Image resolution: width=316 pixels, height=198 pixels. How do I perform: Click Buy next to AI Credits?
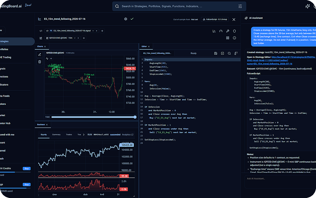tap(27, 168)
